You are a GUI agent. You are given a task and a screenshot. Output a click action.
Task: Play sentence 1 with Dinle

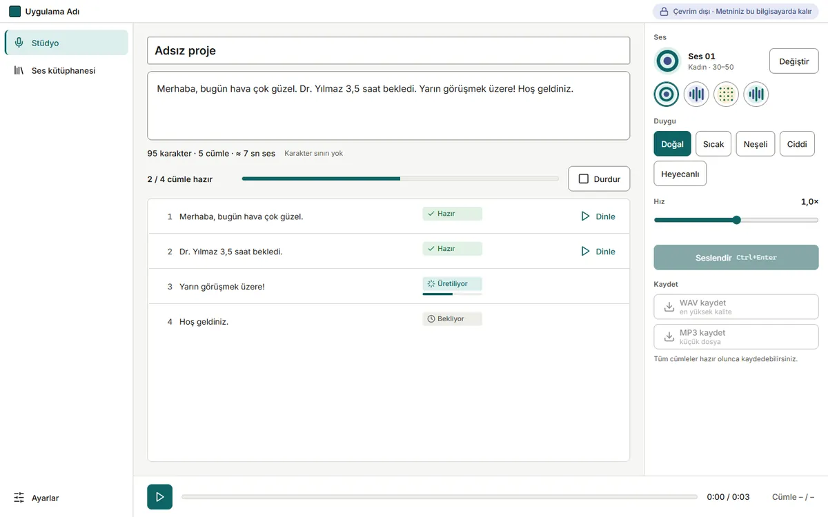tap(598, 216)
